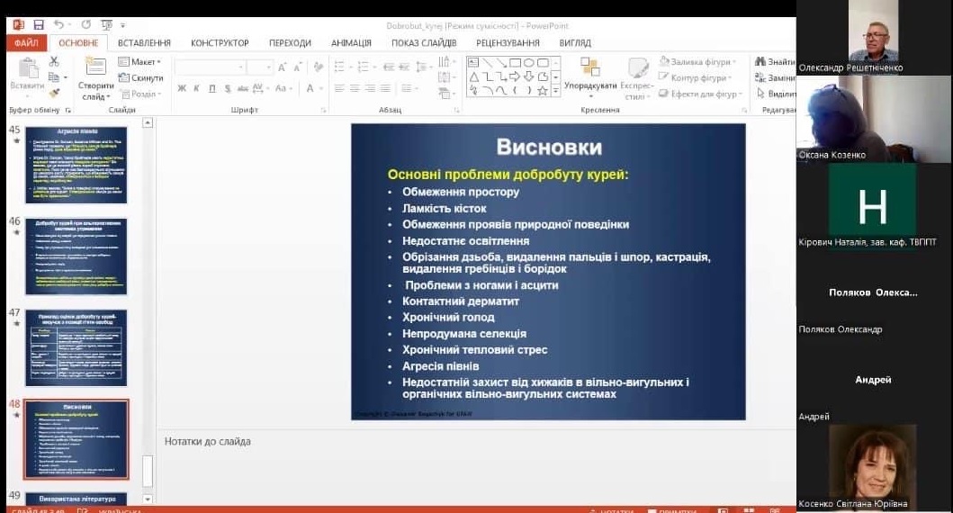This screenshot has height=513, width=953.
Task: Expand the shapes gallery More arrow
Action: coord(555,91)
